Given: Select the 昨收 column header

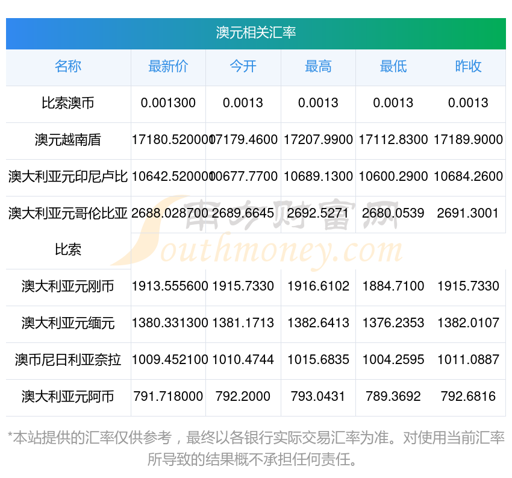Looking at the screenshot, I should tap(468, 66).
